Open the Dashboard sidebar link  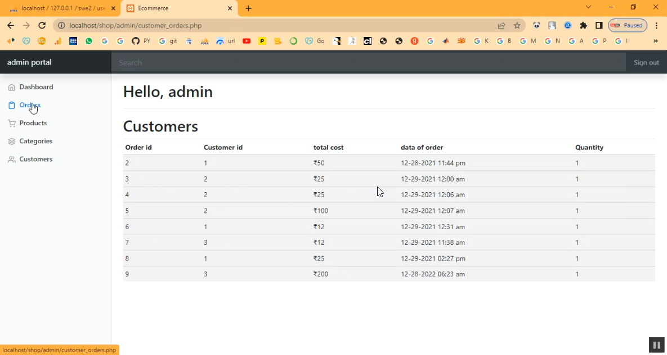coord(36,87)
